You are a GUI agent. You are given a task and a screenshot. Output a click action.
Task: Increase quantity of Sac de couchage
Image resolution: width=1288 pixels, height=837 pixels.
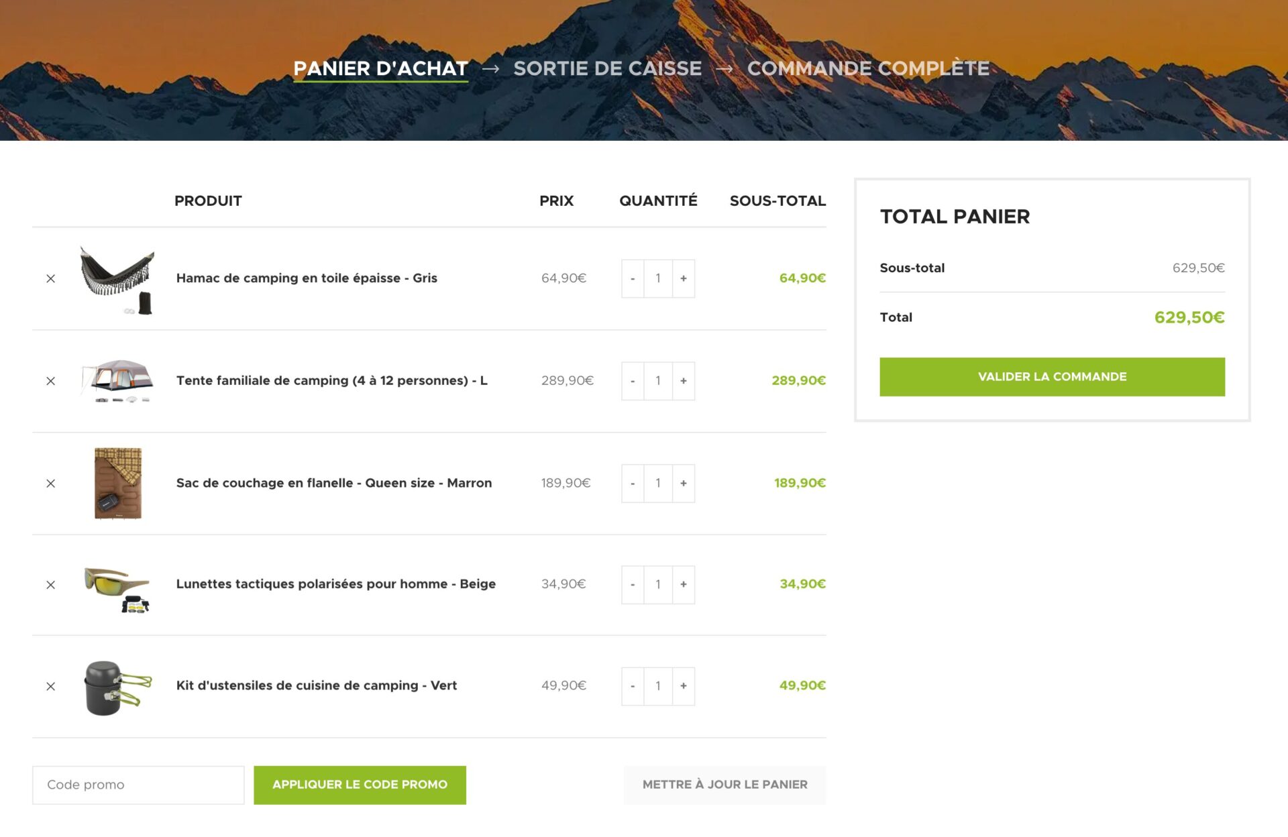[683, 484]
